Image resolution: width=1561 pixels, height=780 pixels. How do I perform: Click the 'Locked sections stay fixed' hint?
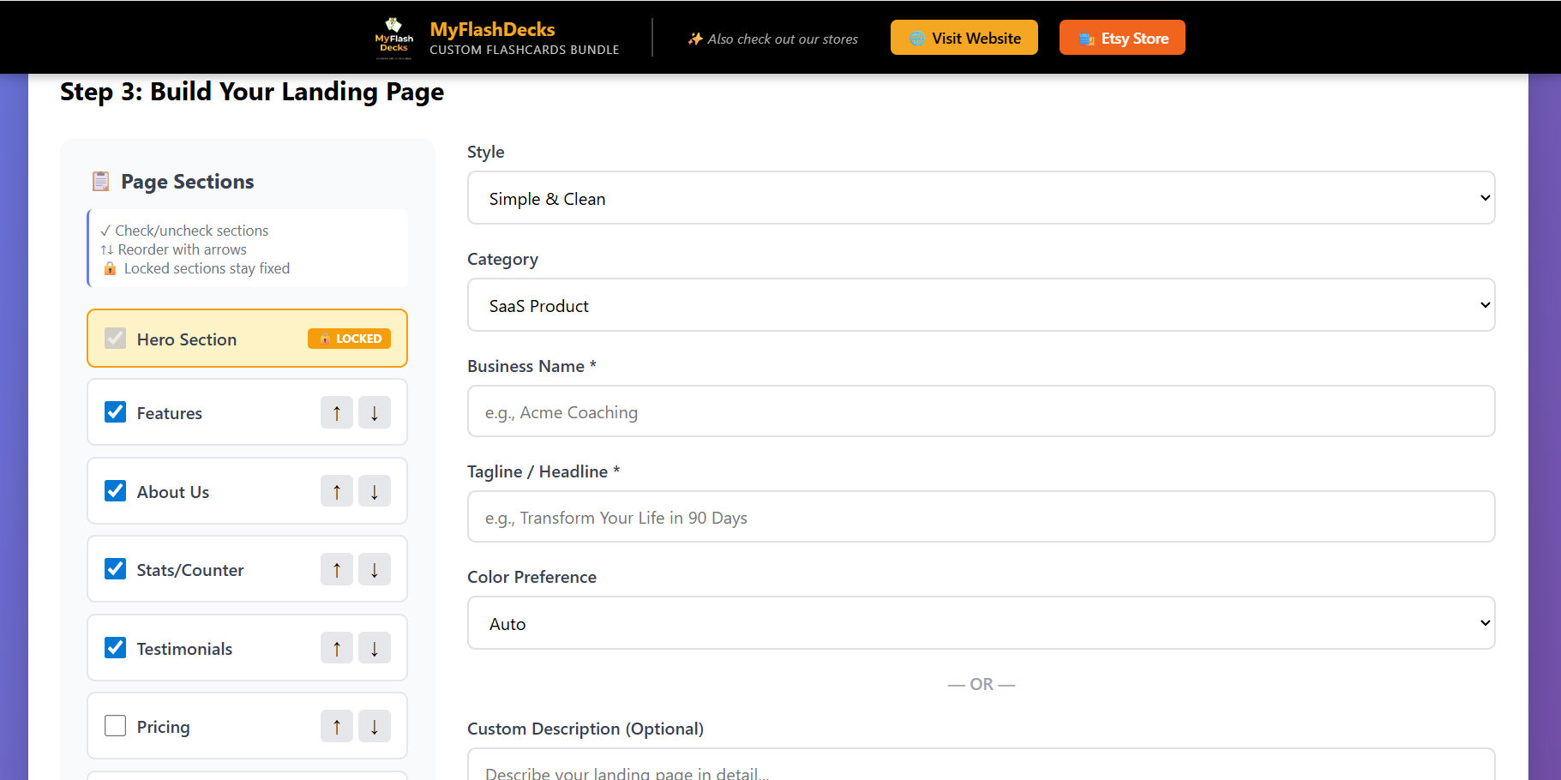pyautogui.click(x=207, y=268)
